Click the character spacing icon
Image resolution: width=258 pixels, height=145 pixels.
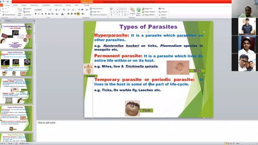point(52,14)
